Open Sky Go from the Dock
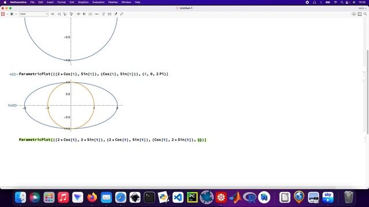369x207 pixels. [328, 197]
